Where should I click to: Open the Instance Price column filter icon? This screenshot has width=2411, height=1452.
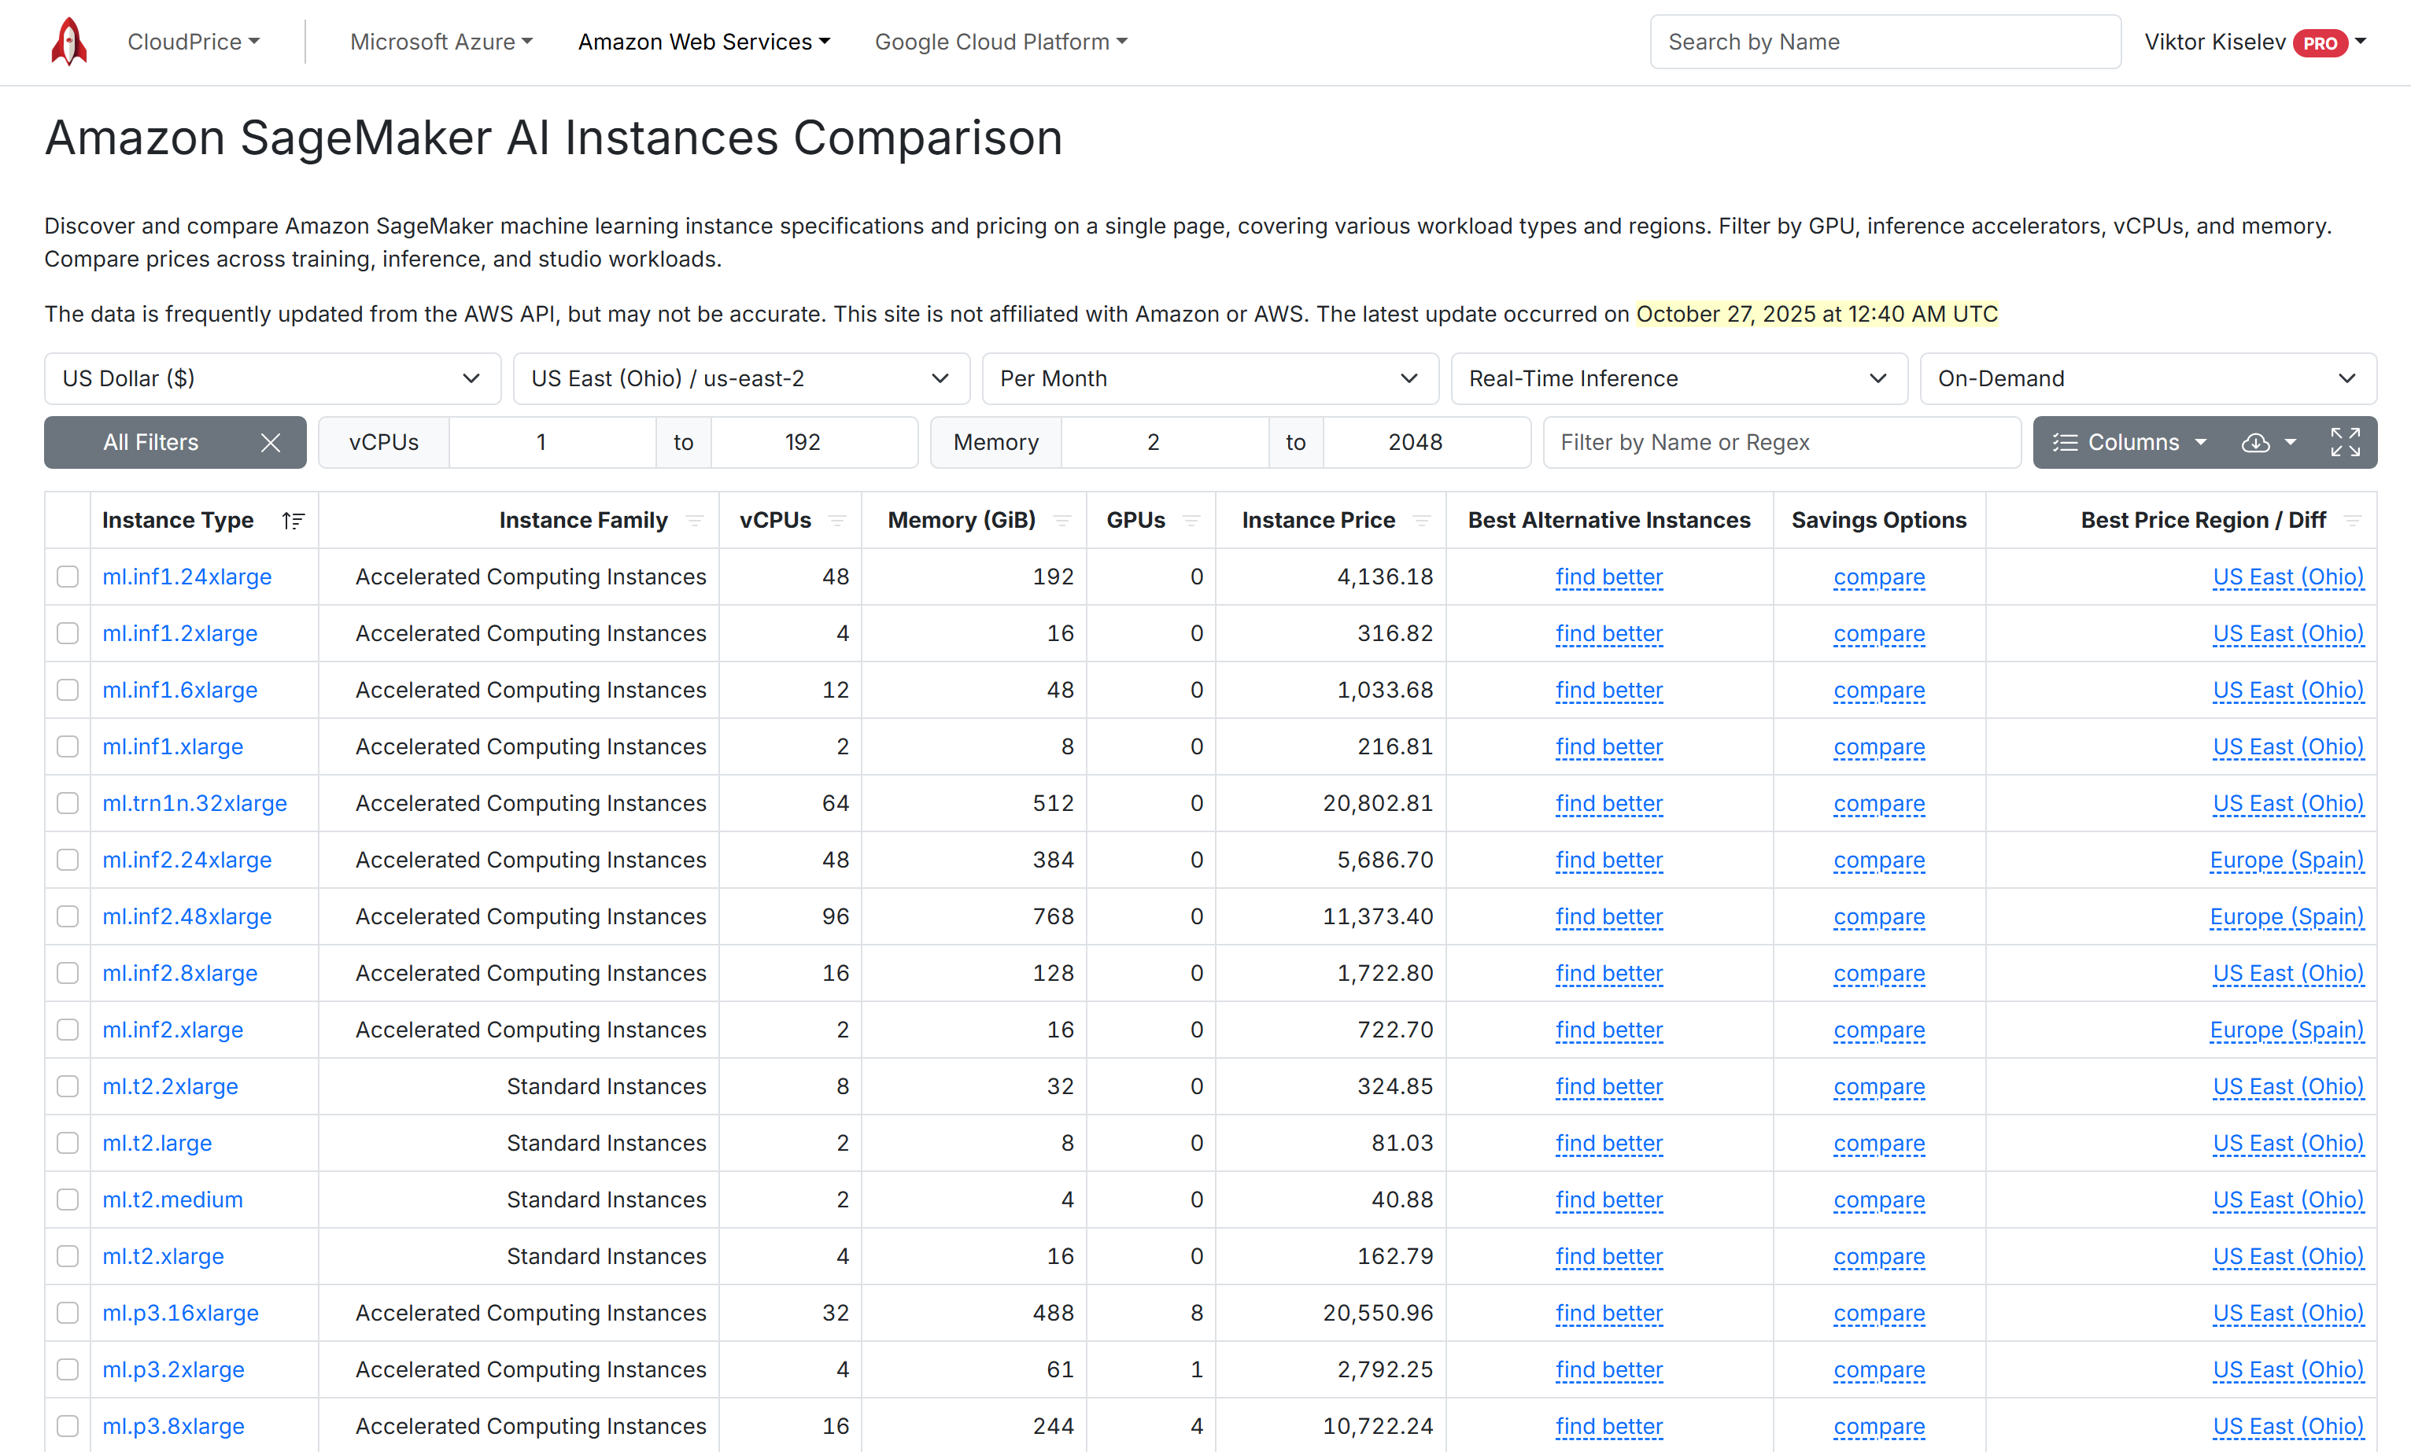(1422, 520)
